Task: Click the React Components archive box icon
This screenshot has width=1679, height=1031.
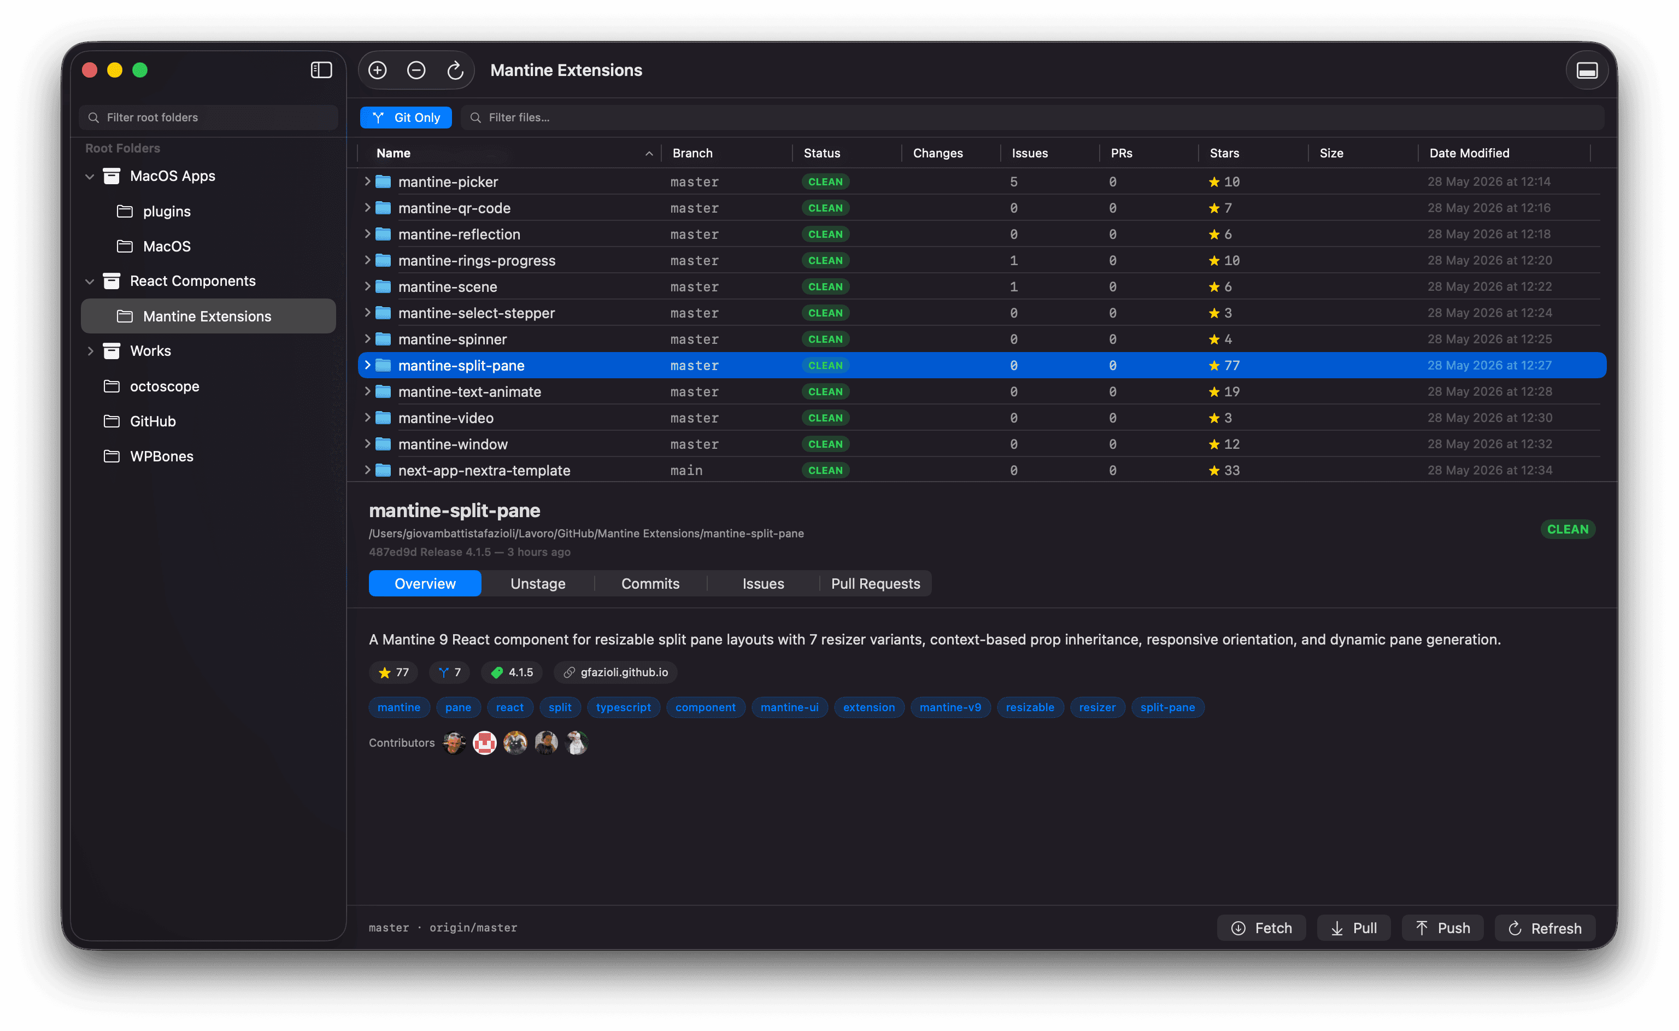Action: [111, 281]
